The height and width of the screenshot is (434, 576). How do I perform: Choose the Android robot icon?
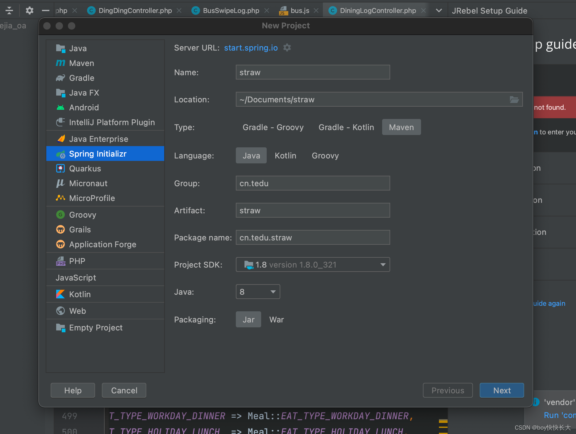tap(61, 108)
